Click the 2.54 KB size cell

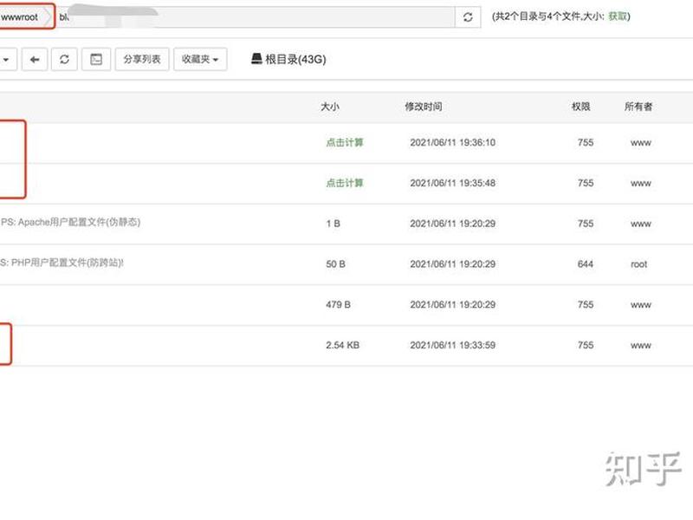tap(342, 345)
